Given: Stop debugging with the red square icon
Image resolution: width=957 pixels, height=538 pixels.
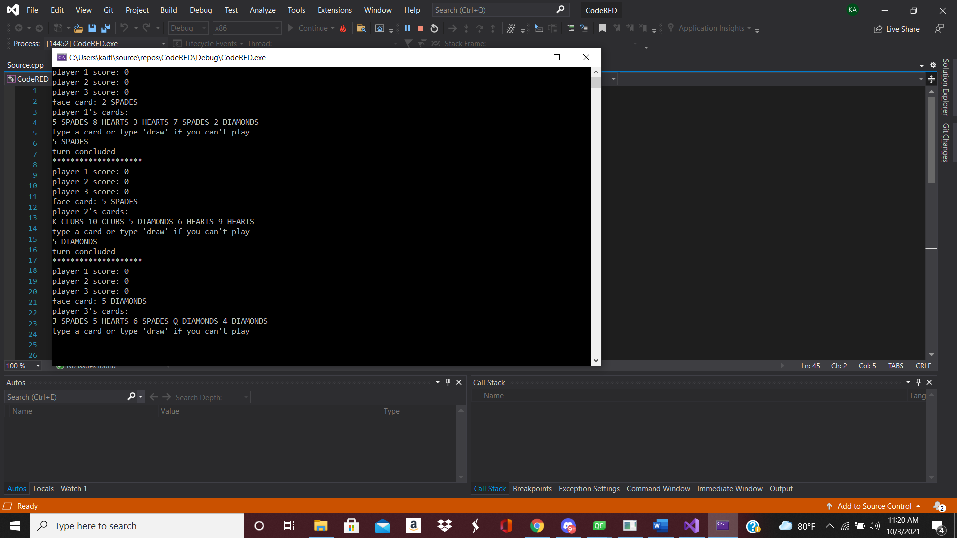Looking at the screenshot, I should [x=421, y=28].
